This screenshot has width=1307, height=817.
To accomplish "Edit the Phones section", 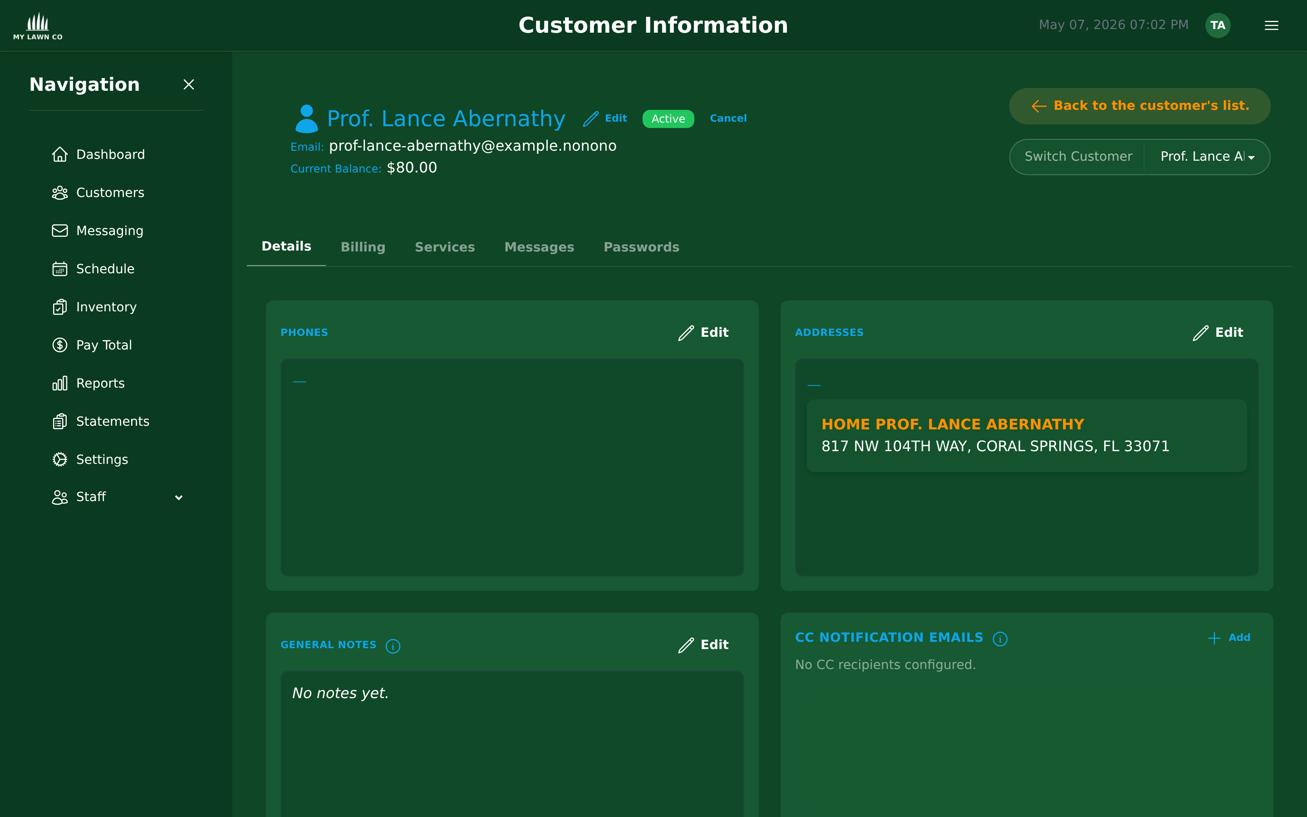I will [703, 333].
